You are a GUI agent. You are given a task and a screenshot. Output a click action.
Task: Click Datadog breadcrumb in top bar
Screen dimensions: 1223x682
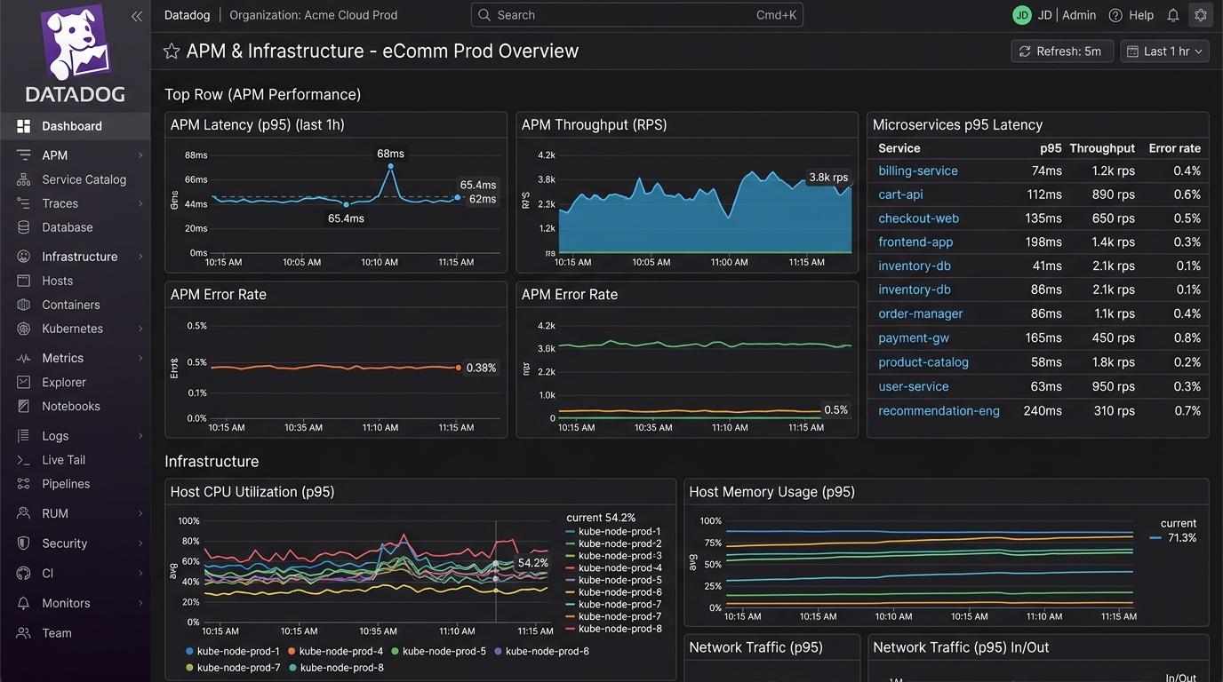tap(187, 15)
